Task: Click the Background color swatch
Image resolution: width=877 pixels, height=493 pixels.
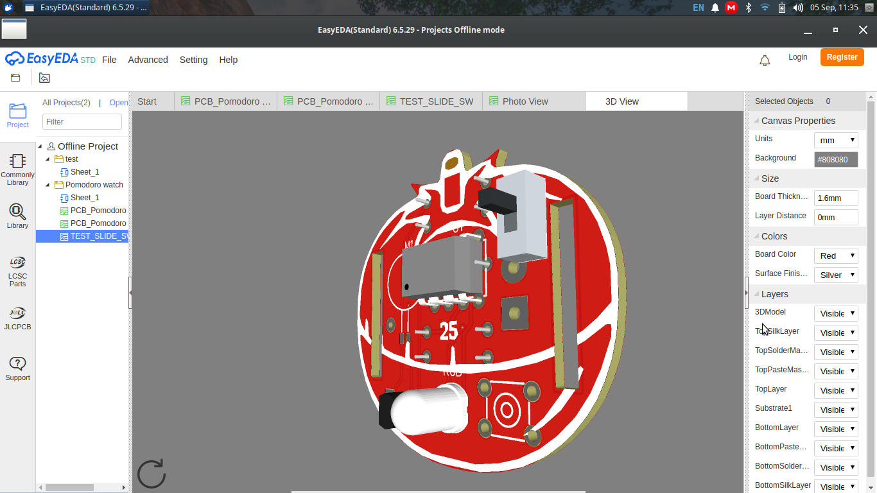Action: [x=836, y=159]
